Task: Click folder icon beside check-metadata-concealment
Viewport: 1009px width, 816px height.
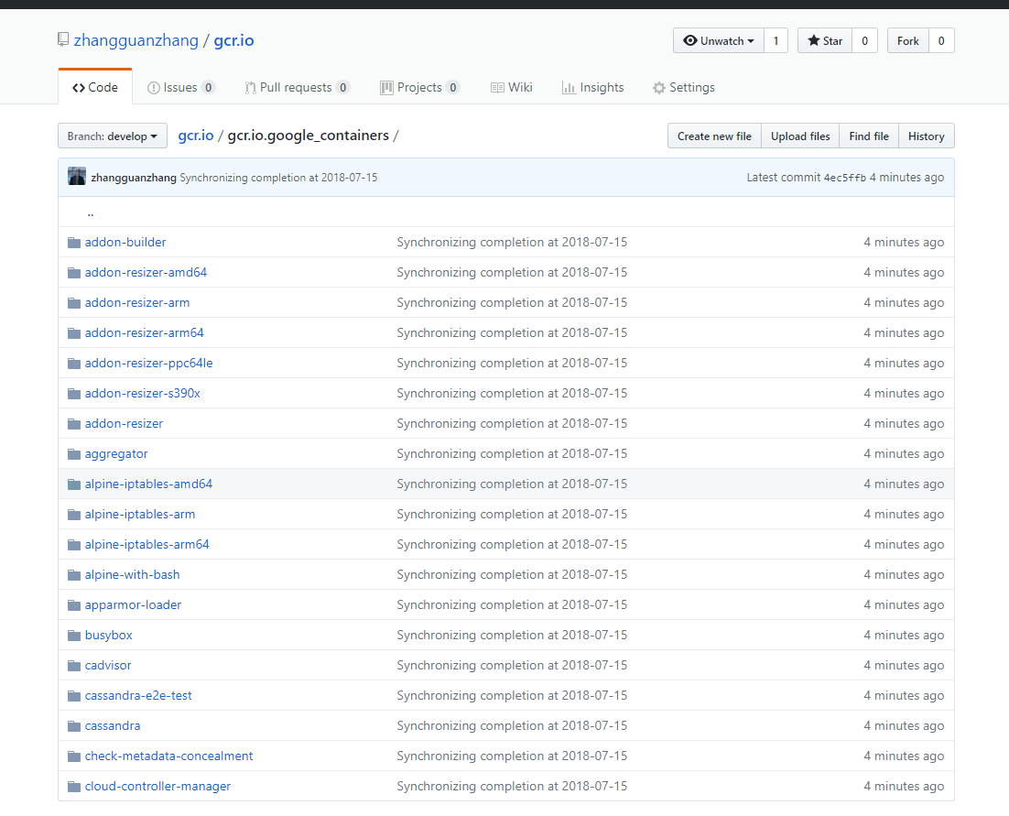Action: point(74,756)
